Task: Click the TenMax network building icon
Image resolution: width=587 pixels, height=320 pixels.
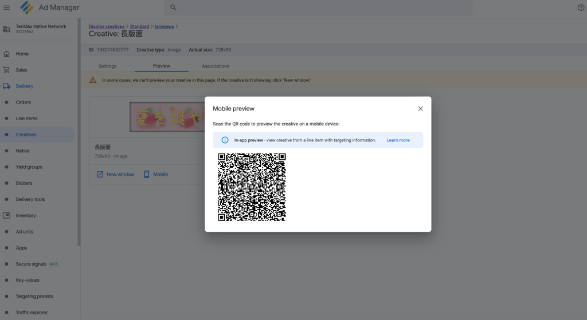Action: 6,29
